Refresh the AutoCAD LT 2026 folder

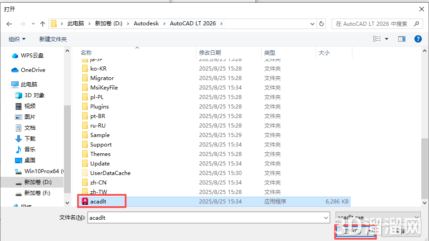tap(322, 24)
